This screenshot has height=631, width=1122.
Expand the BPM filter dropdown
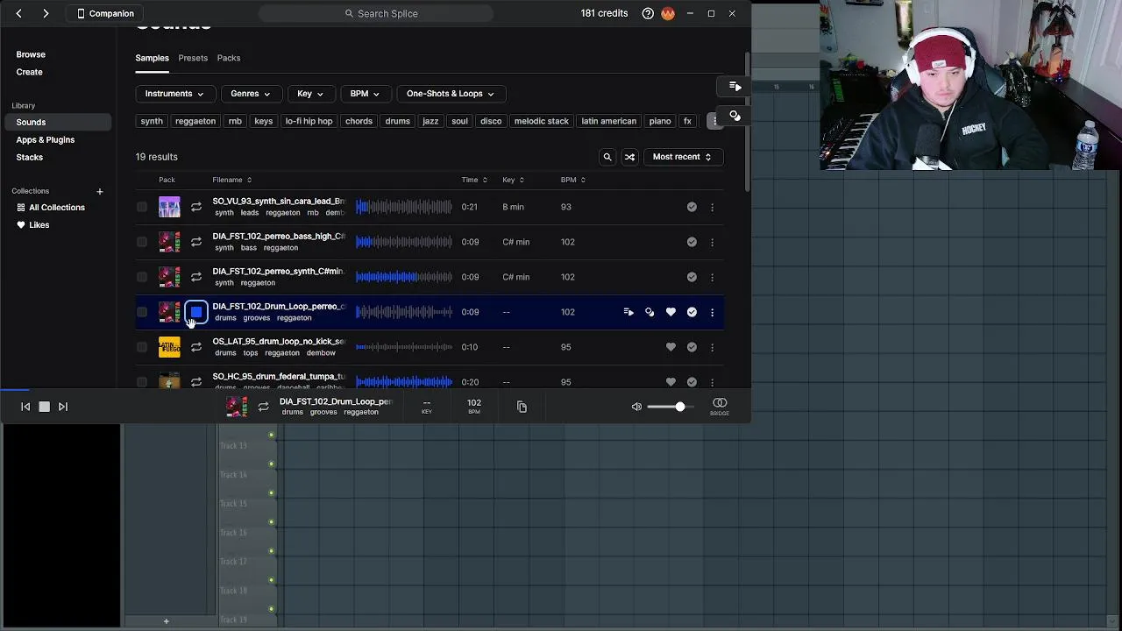(x=365, y=94)
